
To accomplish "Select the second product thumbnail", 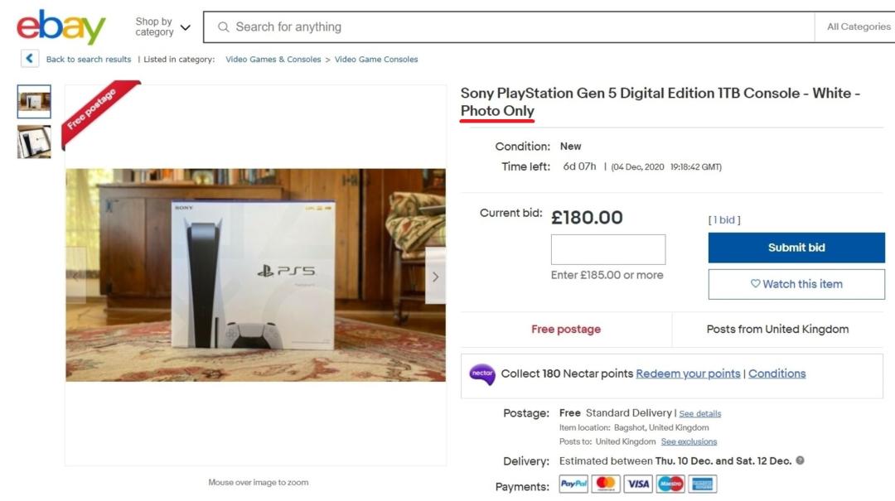I will (34, 142).
